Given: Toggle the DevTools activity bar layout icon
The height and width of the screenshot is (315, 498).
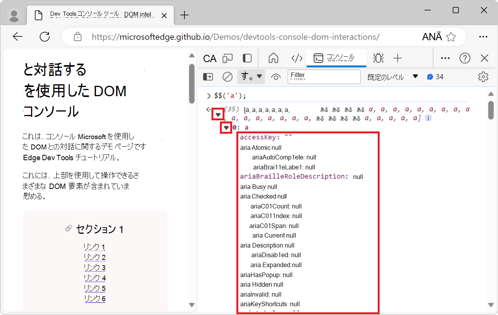Looking at the screenshot, I should tap(247, 58).
